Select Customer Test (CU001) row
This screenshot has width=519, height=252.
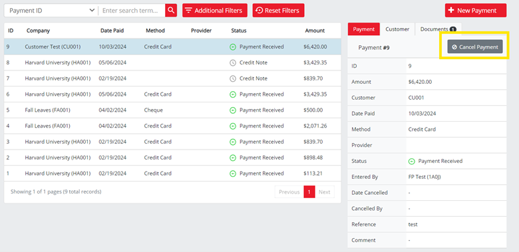(x=172, y=47)
